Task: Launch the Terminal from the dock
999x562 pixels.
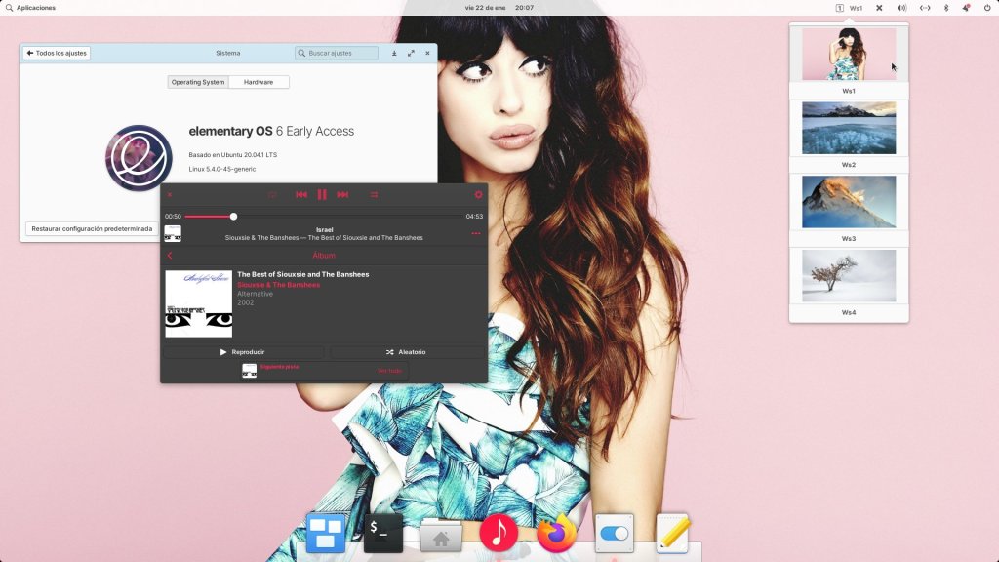Action: pyautogui.click(x=383, y=534)
